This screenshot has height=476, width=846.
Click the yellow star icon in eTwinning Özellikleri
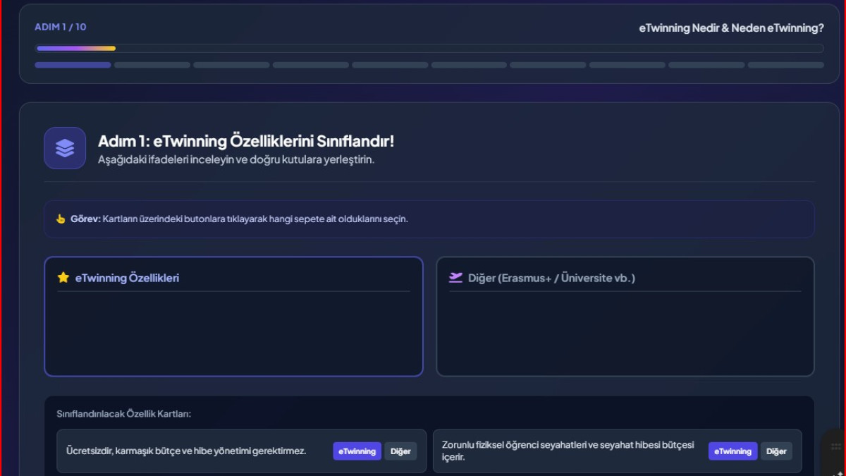63,278
